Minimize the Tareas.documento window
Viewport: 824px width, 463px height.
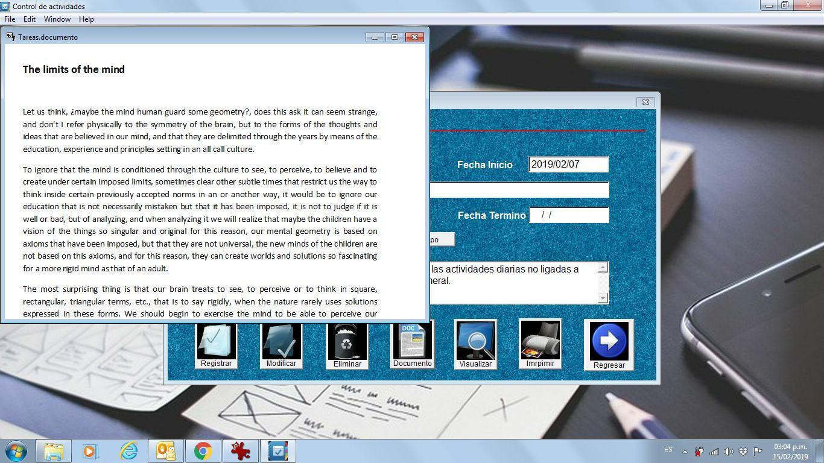pos(375,37)
